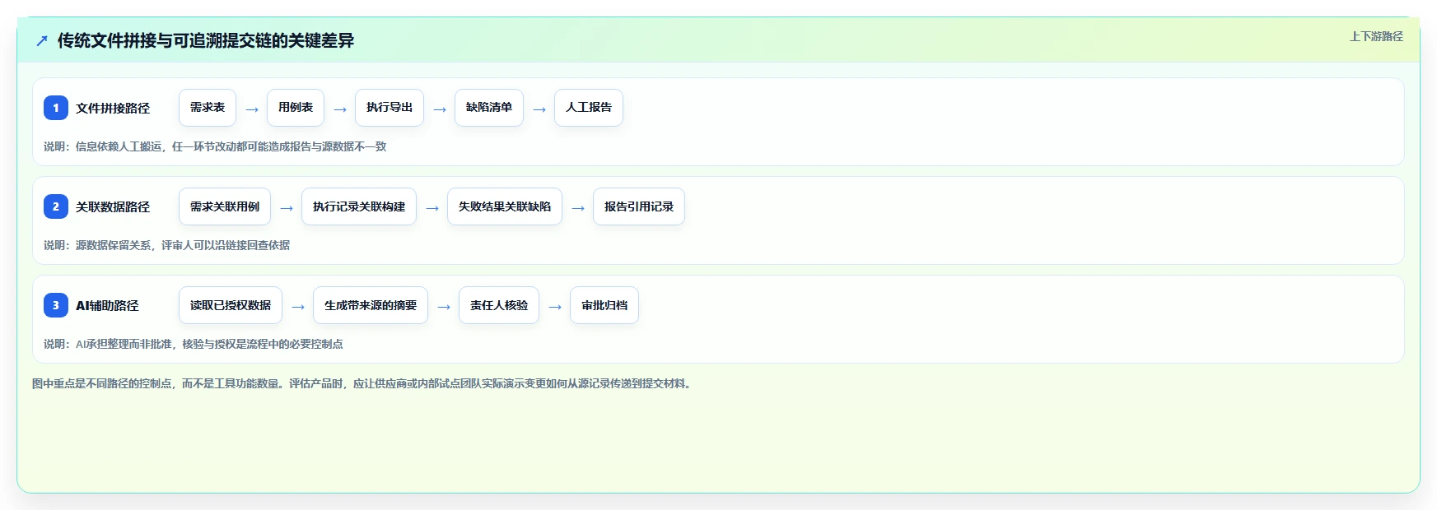The height and width of the screenshot is (510, 1437).
Task: Select the 执行记录关联构建 step chip
Action: [359, 206]
